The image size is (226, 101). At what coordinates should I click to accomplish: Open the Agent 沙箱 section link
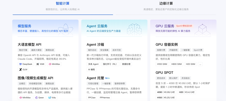95,44
